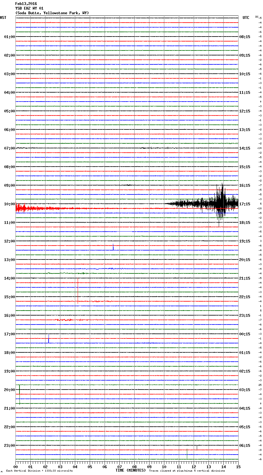Click the traces clipped footnote text
The image size is (263, 475).
(187, 471)
